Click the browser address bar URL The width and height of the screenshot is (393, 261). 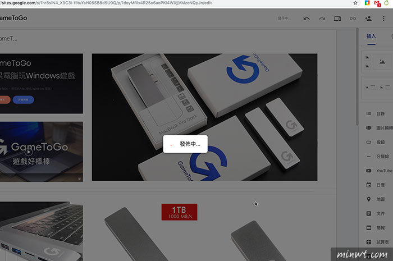[x=107, y=3]
